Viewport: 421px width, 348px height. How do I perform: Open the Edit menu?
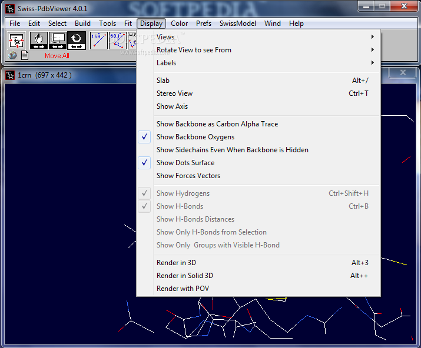coord(34,24)
